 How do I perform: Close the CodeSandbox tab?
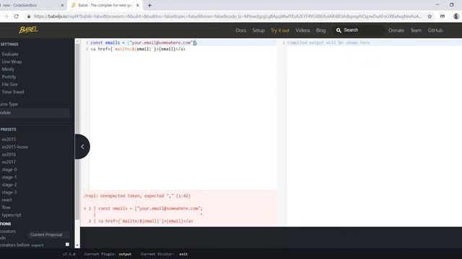pos(62,5)
